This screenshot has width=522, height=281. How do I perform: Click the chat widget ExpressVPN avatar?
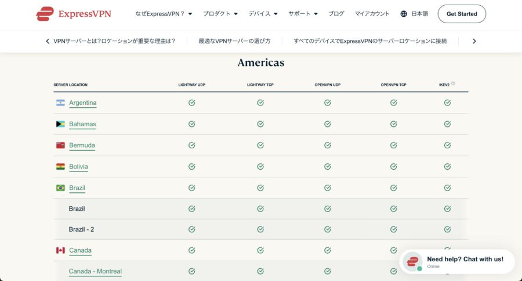coord(412,261)
